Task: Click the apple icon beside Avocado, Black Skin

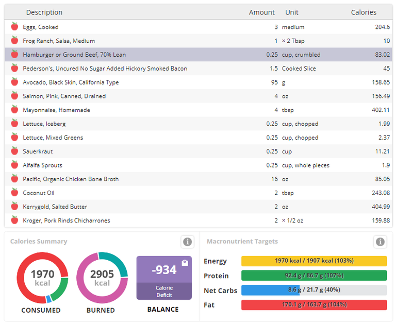Action: [x=14, y=82]
